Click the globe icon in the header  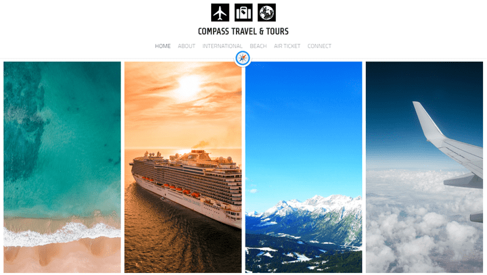[x=266, y=13]
